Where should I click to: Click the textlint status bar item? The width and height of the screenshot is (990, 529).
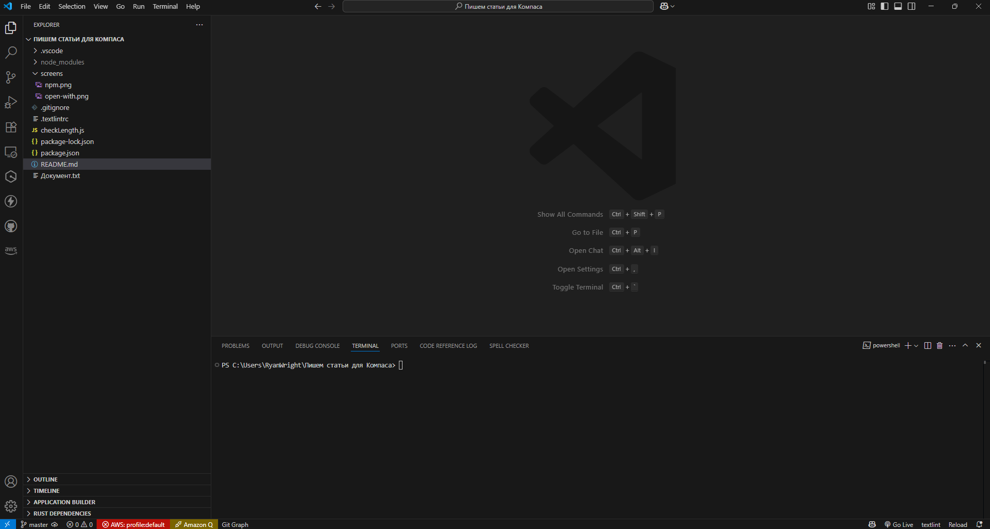point(931,524)
